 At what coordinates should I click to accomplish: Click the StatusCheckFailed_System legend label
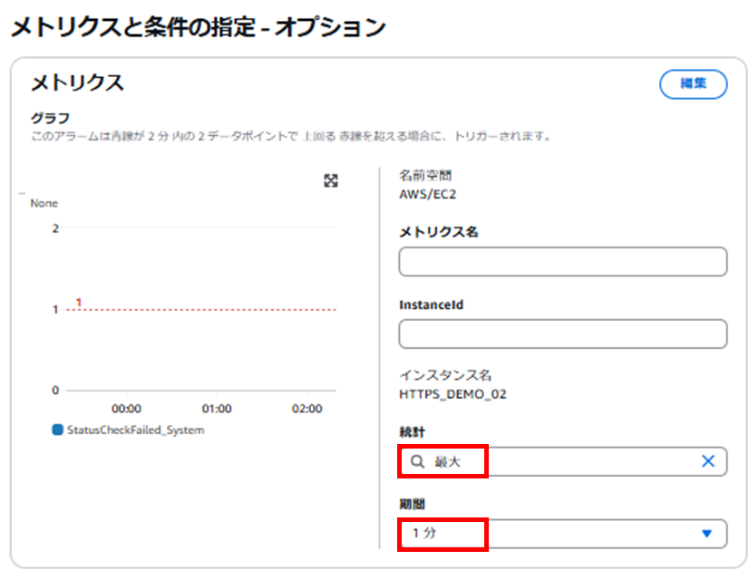(136, 430)
